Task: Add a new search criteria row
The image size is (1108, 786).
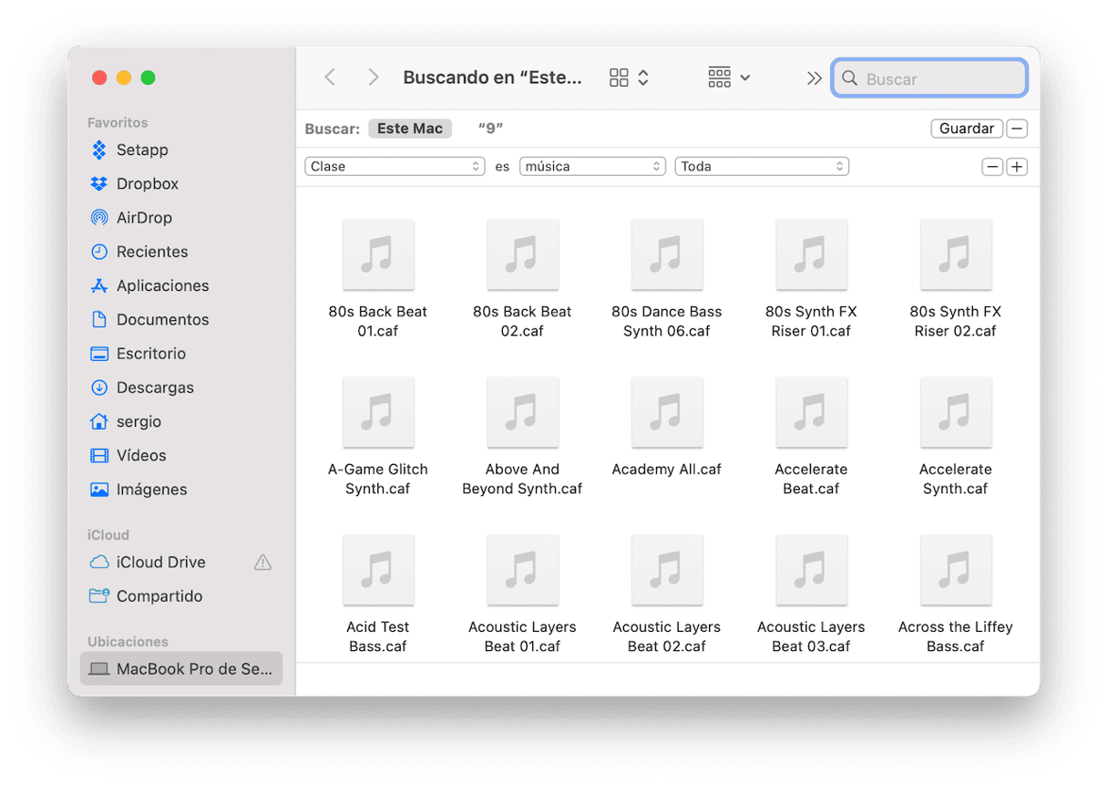Action: tap(1017, 167)
